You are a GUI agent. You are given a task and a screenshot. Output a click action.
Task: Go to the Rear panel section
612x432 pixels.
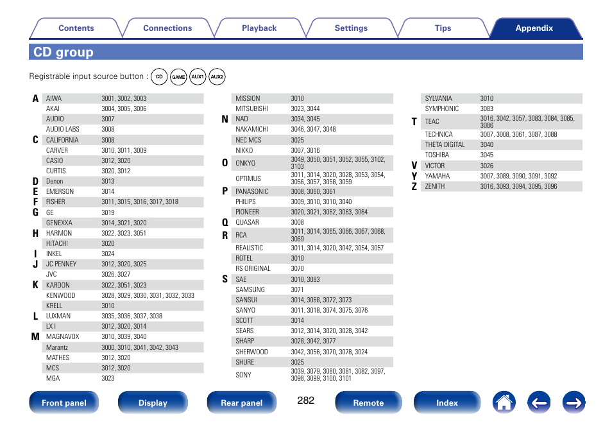242,402
